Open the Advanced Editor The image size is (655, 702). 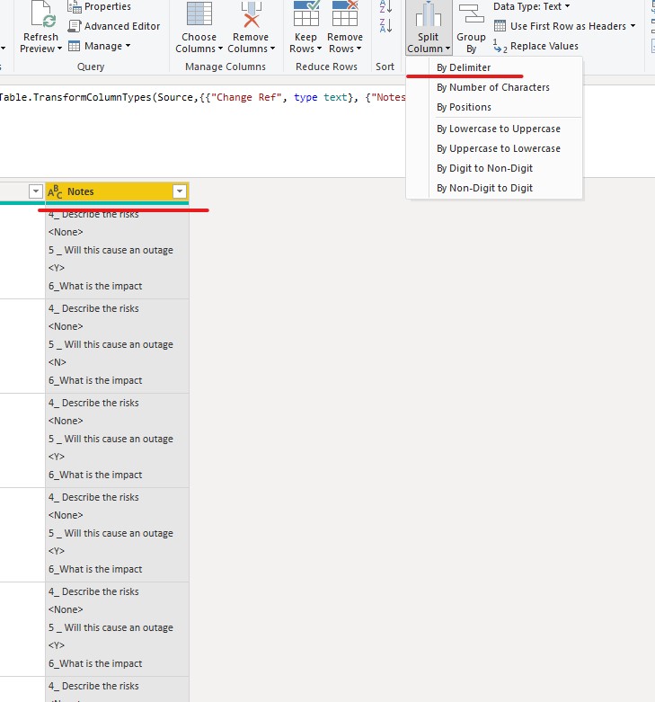[x=113, y=26]
